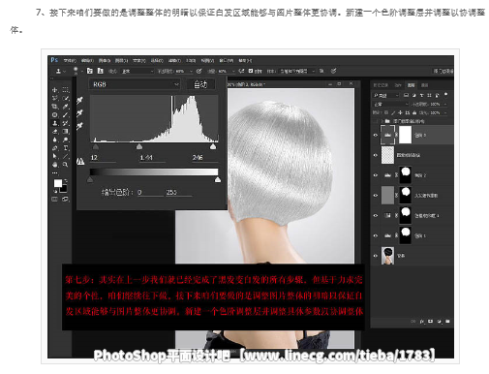489x374 pixels.
Task: Toggle Quick Mask mode icon
Action: tap(55, 200)
